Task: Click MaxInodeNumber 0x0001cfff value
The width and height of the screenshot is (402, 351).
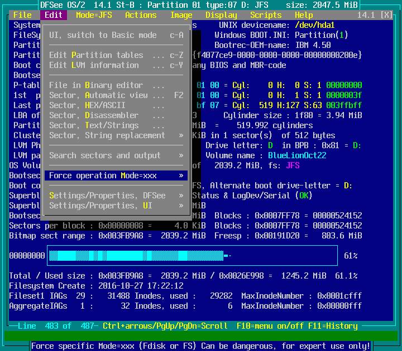Action: pyautogui.click(x=339, y=296)
